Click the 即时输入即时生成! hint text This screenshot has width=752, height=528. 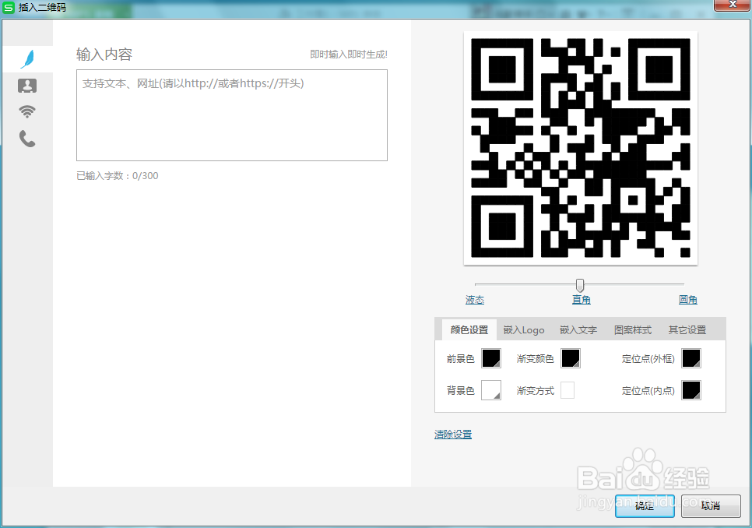pos(349,55)
